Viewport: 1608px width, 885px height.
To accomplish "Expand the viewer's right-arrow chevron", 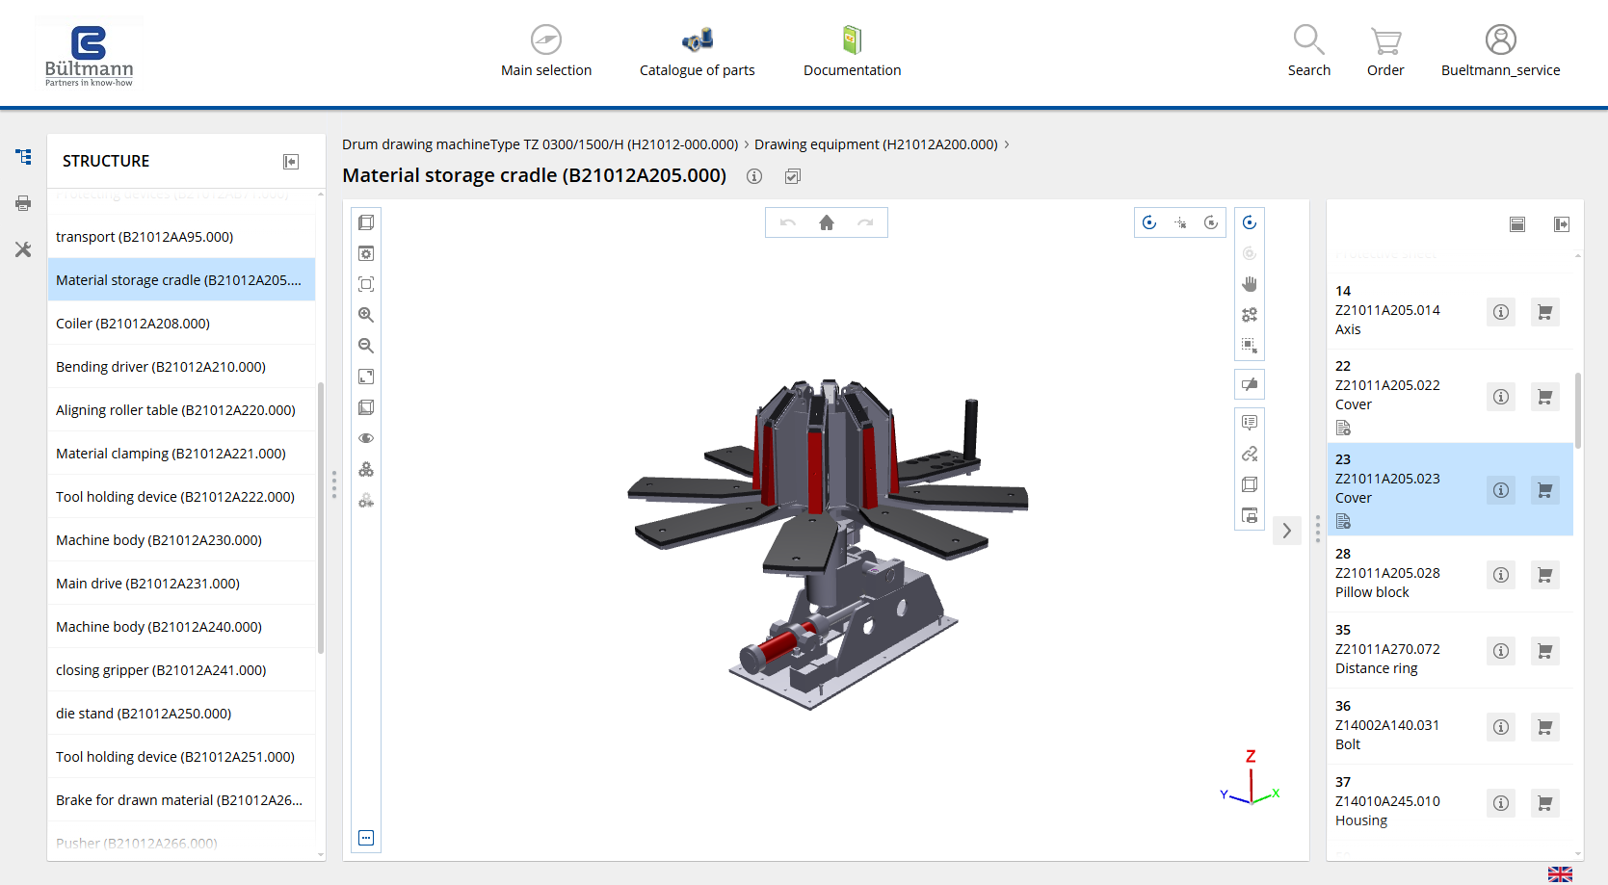I will coord(1287,531).
